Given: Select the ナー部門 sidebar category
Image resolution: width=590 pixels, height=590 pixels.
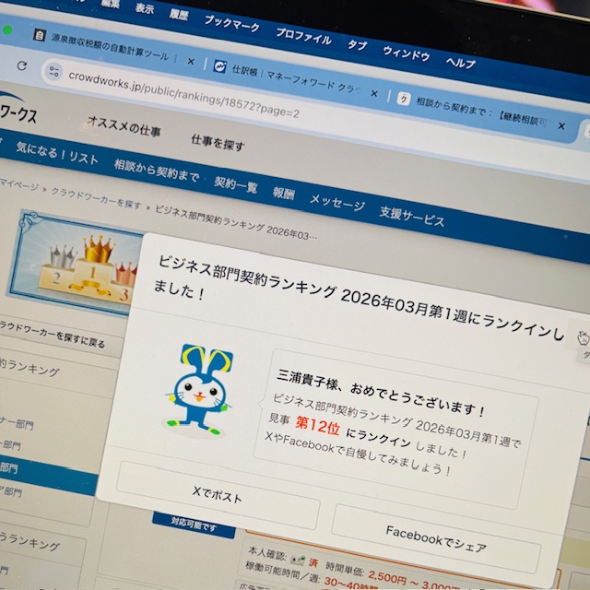Looking at the screenshot, I should pyautogui.click(x=18, y=424).
